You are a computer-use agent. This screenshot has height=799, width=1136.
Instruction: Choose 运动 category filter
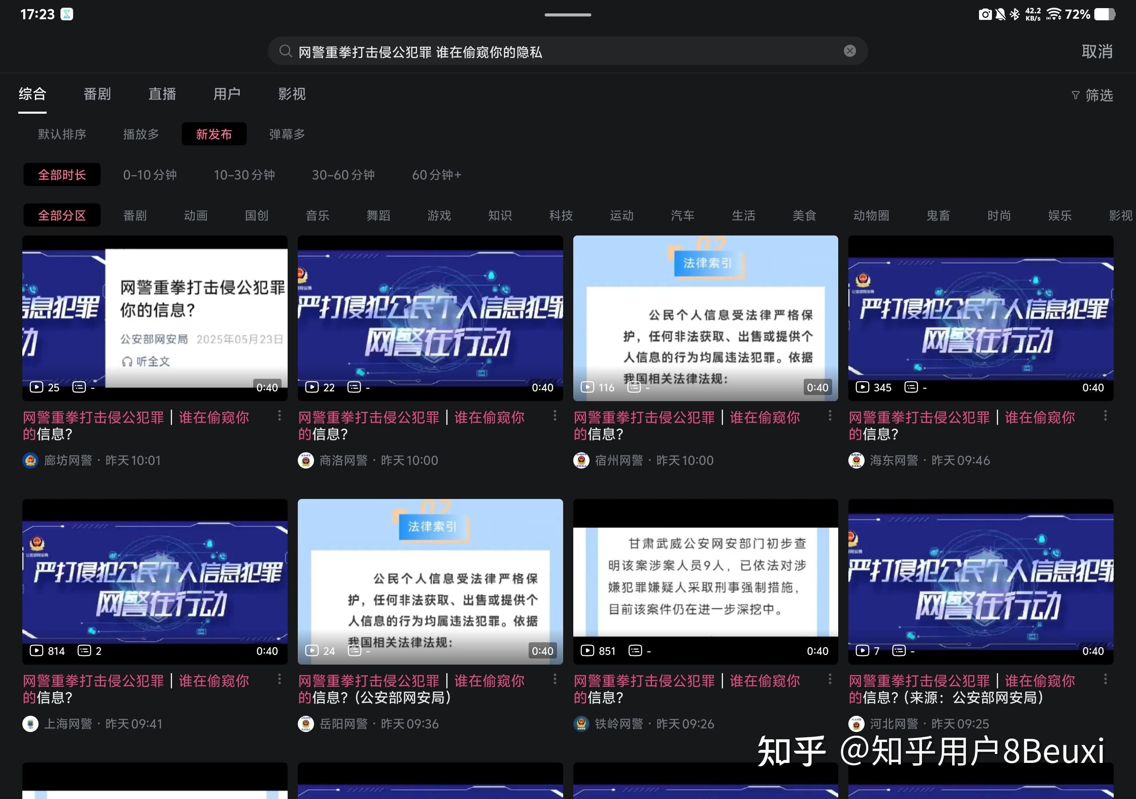(622, 215)
